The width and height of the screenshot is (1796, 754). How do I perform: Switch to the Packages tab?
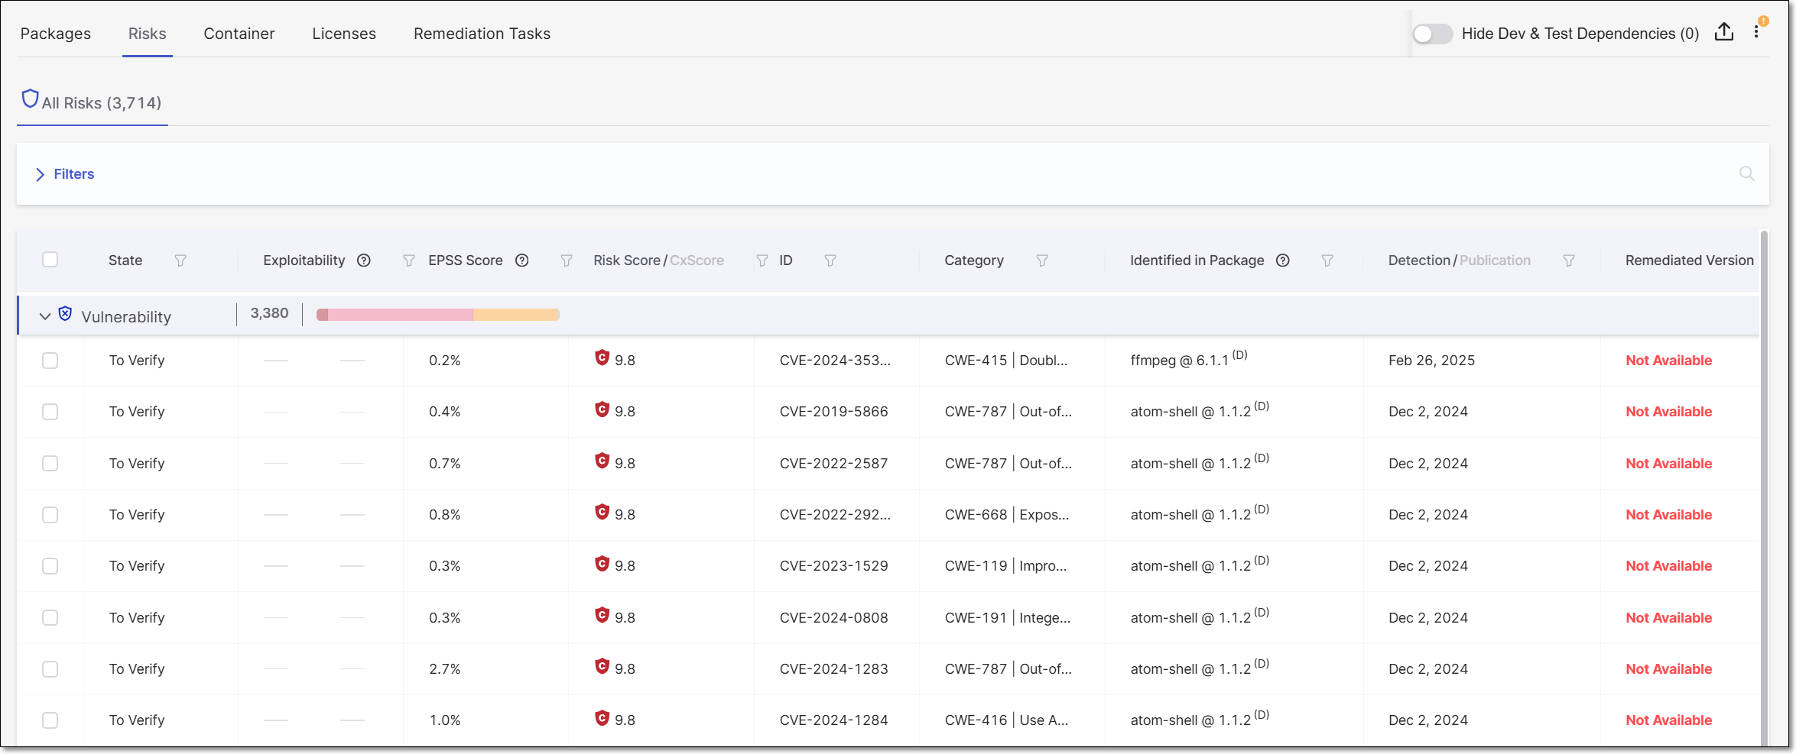[x=56, y=34]
